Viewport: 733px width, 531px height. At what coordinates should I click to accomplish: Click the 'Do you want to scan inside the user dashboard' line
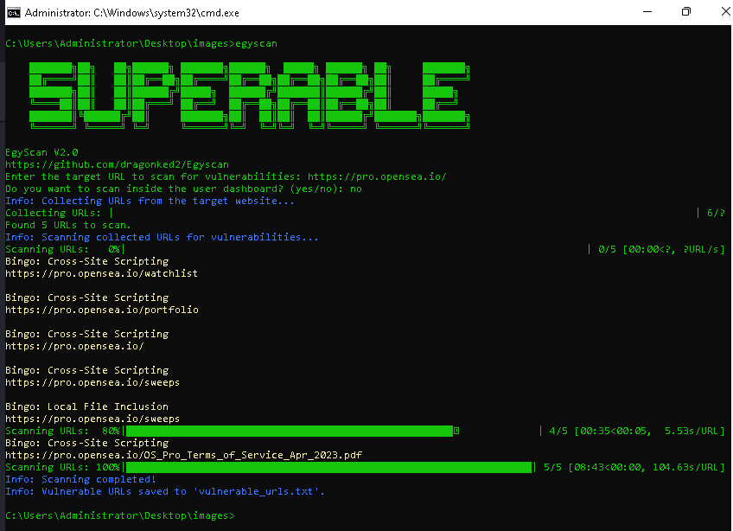[x=184, y=189]
